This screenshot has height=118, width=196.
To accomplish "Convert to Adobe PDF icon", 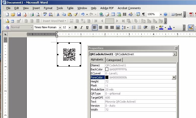I will 191,15.
